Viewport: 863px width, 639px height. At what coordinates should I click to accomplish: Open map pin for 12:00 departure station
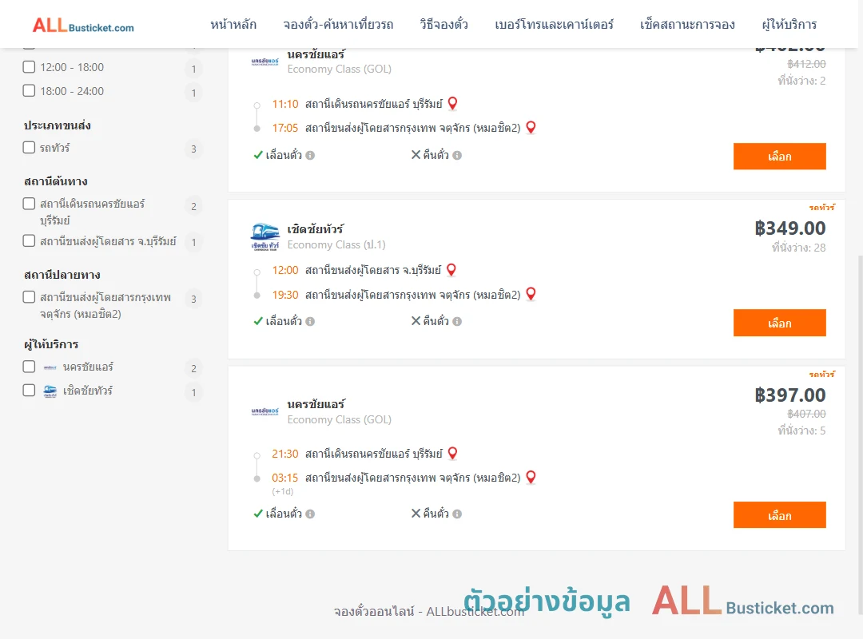click(451, 270)
